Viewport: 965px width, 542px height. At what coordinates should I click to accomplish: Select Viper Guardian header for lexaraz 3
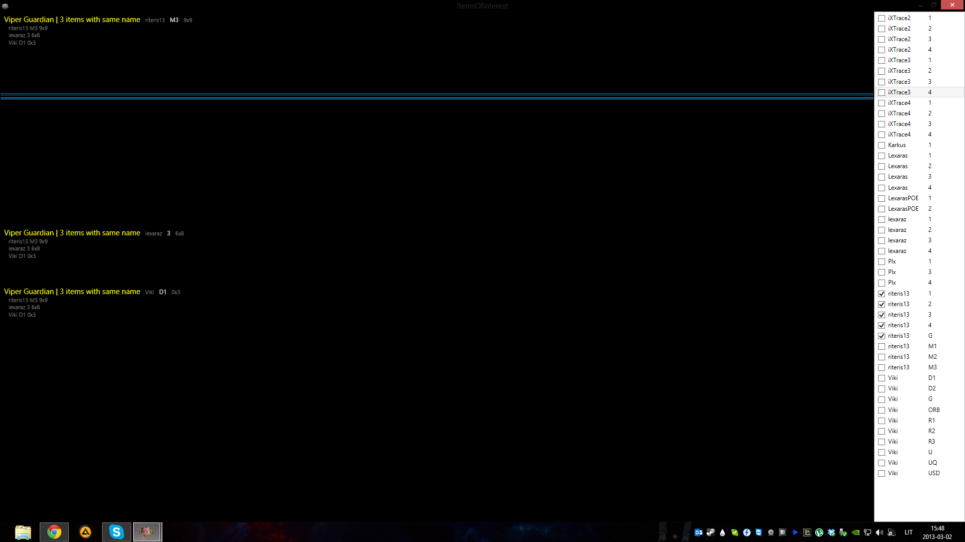click(x=72, y=233)
